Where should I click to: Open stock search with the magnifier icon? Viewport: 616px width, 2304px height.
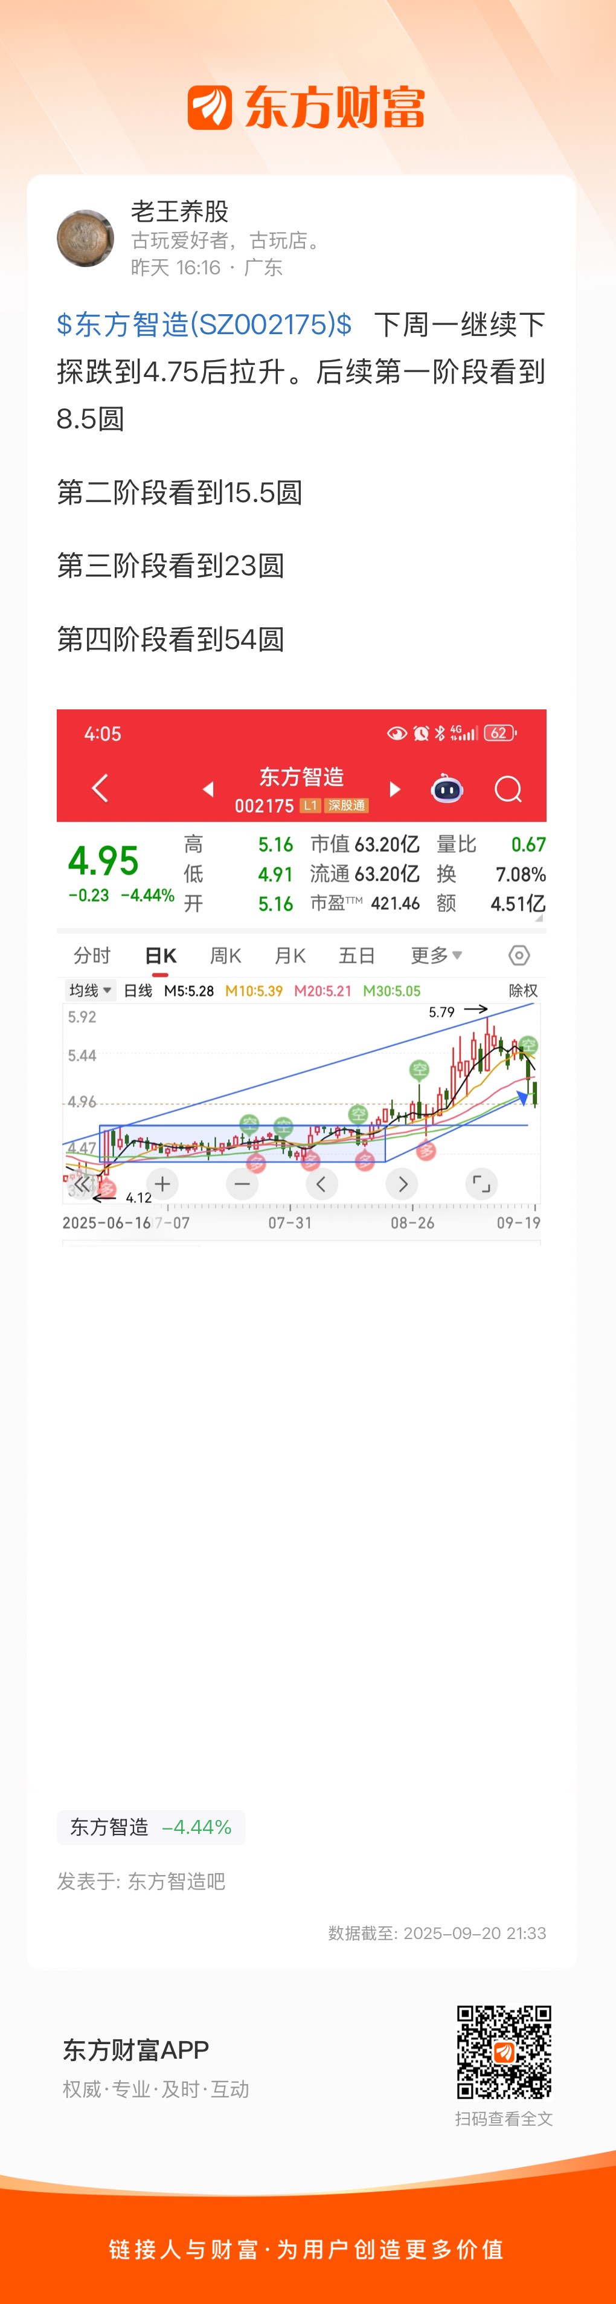pos(509,789)
